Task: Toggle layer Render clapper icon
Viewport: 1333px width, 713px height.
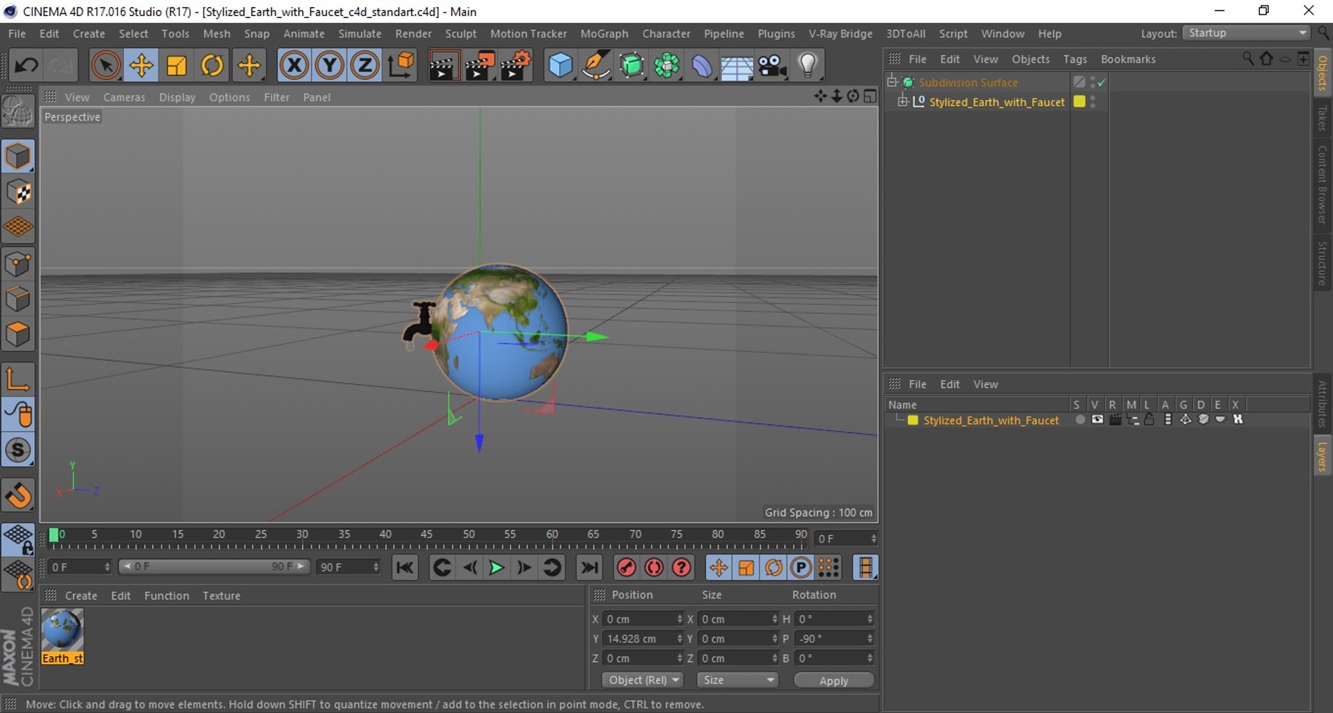Action: tap(1115, 420)
